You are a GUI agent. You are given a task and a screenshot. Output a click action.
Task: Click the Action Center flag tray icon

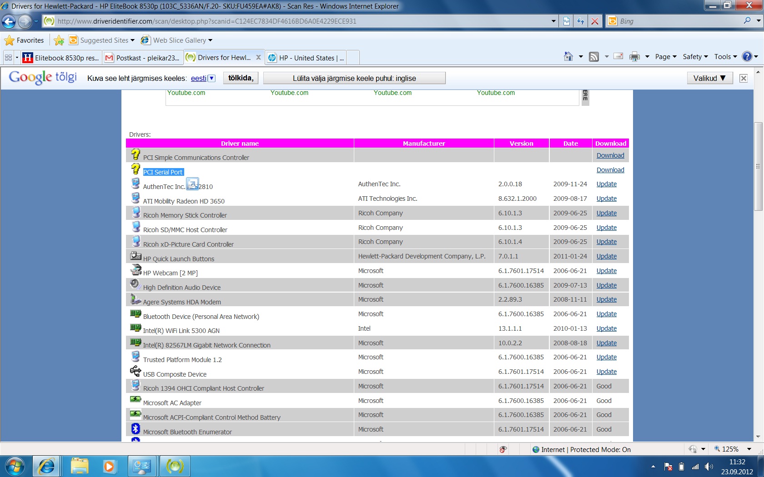pyautogui.click(x=668, y=467)
